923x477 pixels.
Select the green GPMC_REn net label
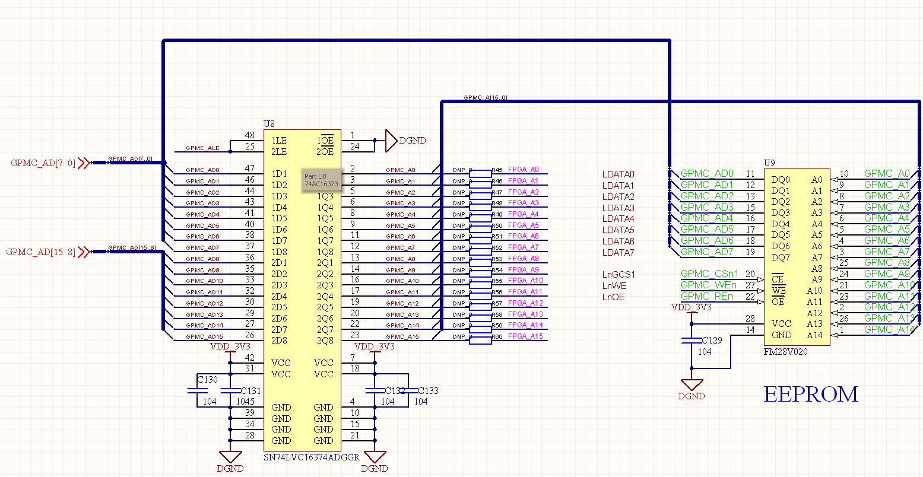(707, 296)
